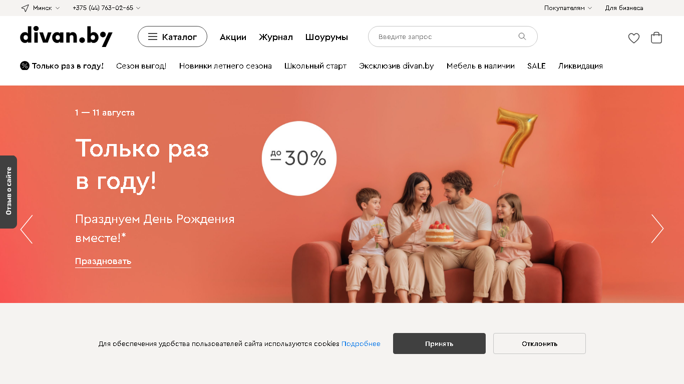The width and height of the screenshot is (684, 384).
Task: Open the Акции menu item
Action: [x=233, y=37]
